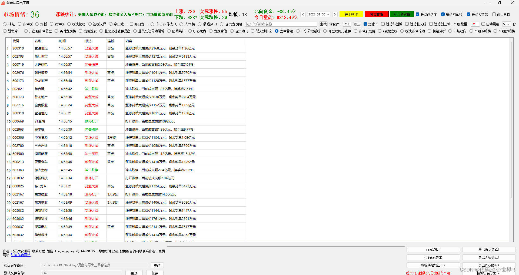Image resolution: width=519 pixels, height=275 pixels.
Task: Select the 个股涨幅榜 radio option
Action: (x=471, y=31)
